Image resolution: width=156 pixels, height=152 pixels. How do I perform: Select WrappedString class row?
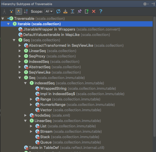[76, 89]
